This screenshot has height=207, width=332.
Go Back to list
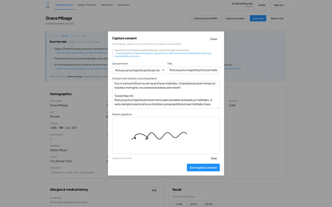277,18
